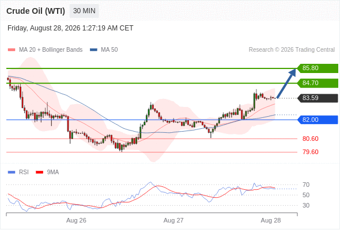340x230 pixels.
Task: Click the green 85.80 resistance price tag
Action: tap(318, 68)
